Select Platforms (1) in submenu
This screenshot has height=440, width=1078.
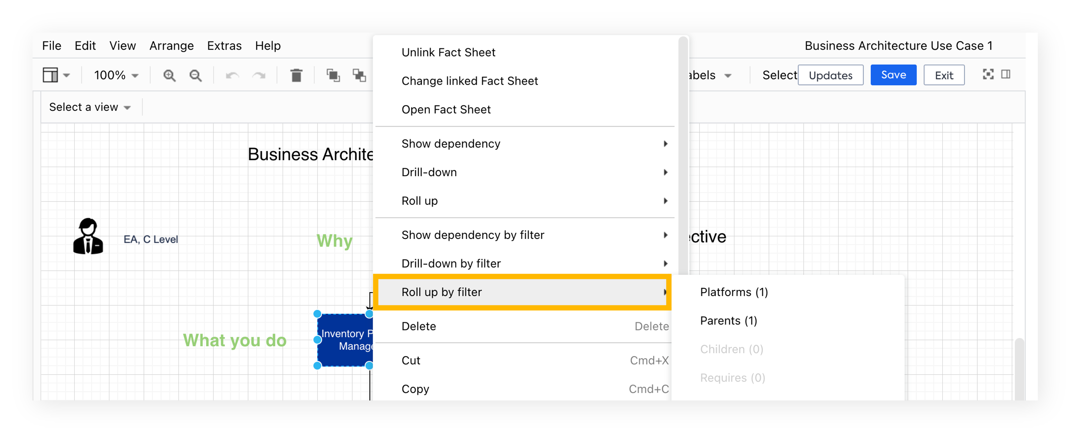(x=787, y=292)
